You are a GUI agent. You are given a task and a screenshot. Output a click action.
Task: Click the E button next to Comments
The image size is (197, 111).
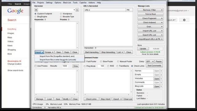(161, 83)
